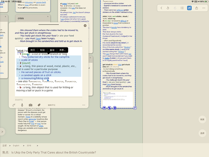Expand the left sidebar with the chevron

(x=2, y=132)
